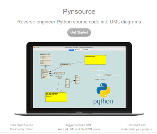
Task: Click the Editor class UML box
Action: 45,74
